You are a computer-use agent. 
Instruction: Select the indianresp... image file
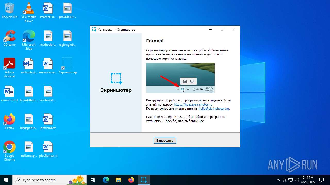click(29, 149)
